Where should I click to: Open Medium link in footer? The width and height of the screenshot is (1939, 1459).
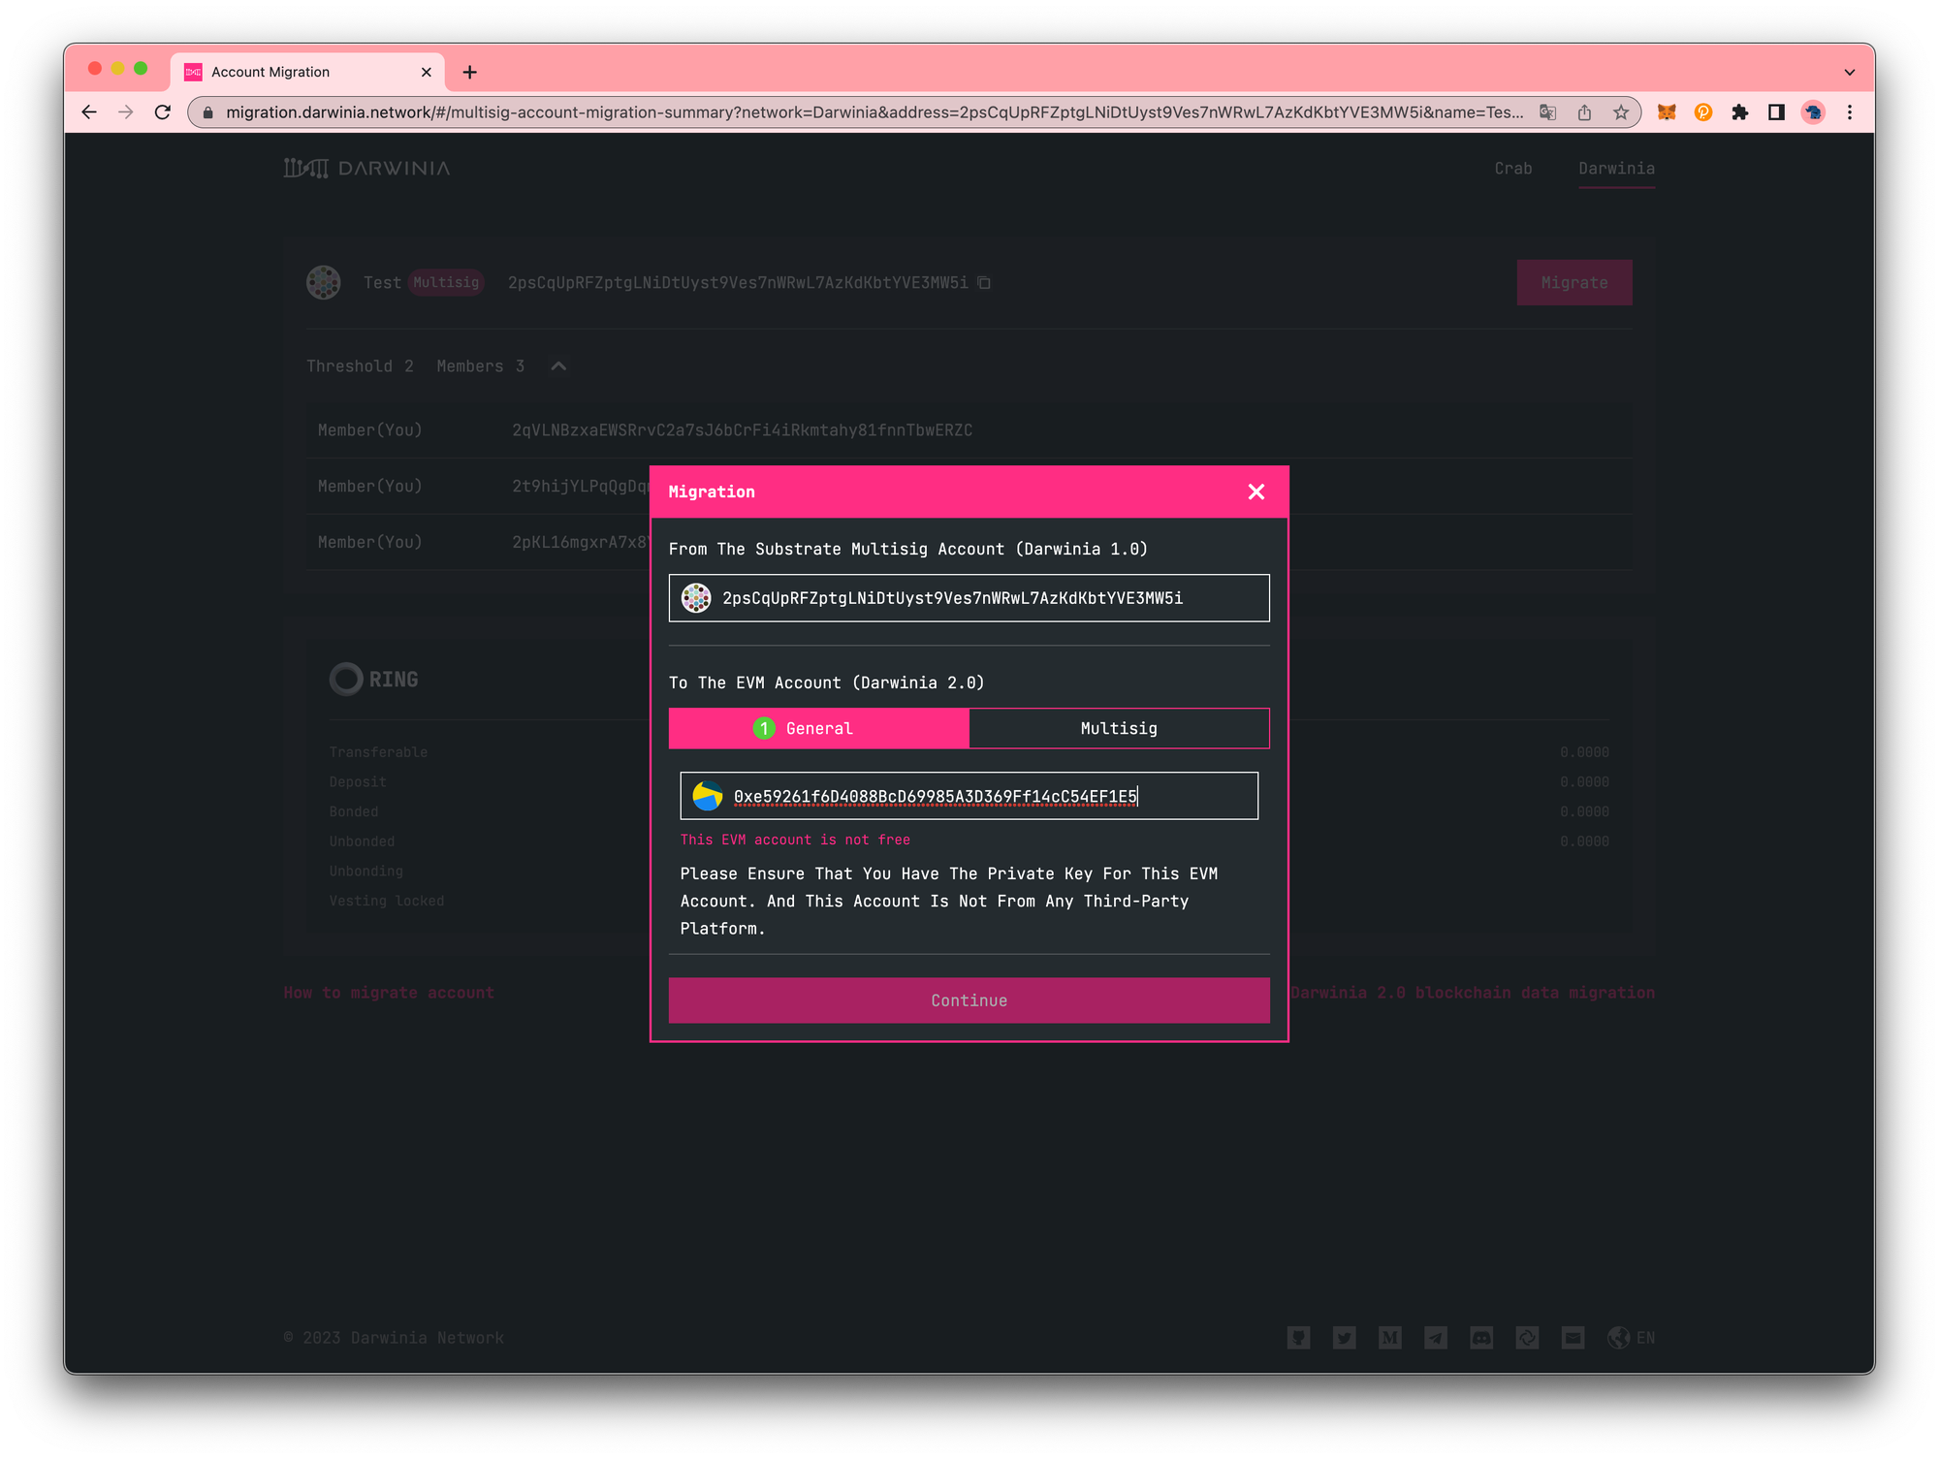click(1389, 1338)
